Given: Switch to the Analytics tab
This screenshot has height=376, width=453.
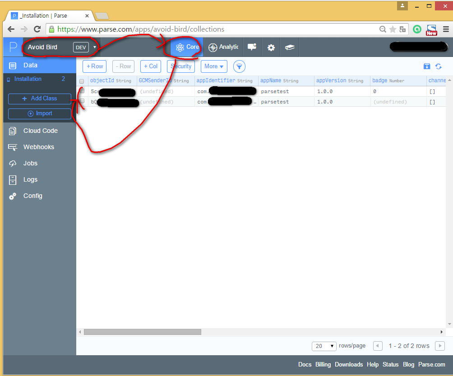Looking at the screenshot, I should (x=223, y=47).
